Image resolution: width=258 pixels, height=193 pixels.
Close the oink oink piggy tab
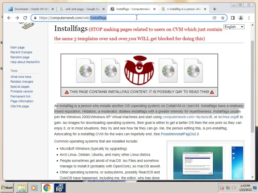[x=104, y=9]
